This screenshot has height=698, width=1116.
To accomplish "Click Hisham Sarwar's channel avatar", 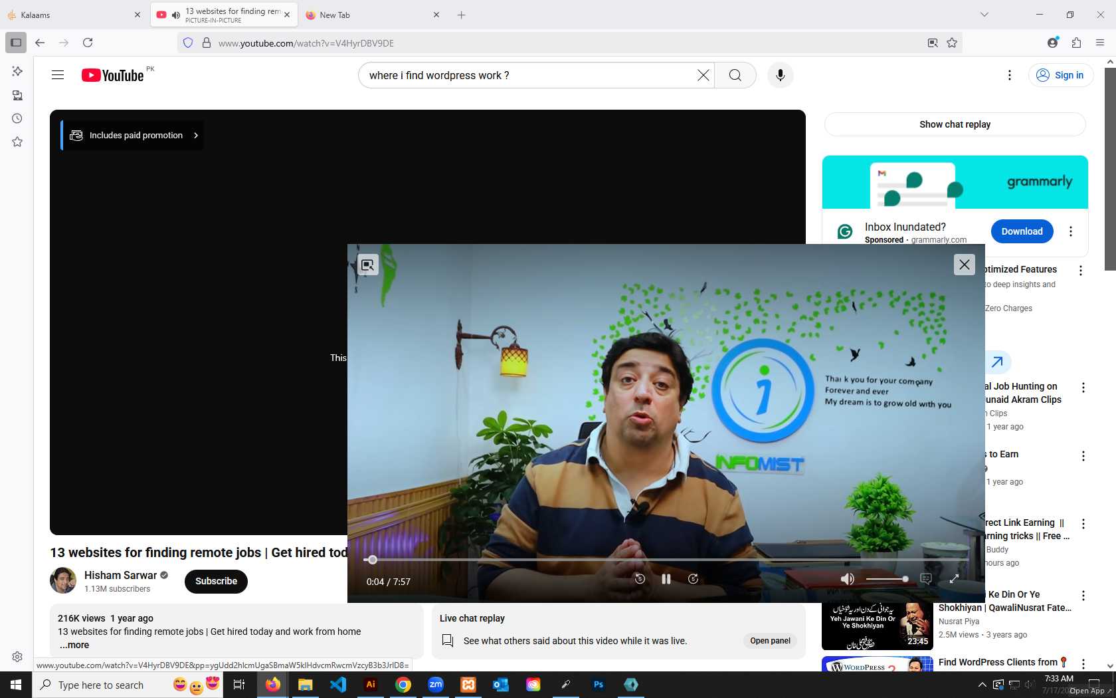I will (x=63, y=580).
